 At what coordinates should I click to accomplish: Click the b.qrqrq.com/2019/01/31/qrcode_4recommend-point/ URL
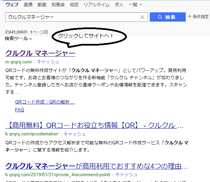(x=58, y=174)
